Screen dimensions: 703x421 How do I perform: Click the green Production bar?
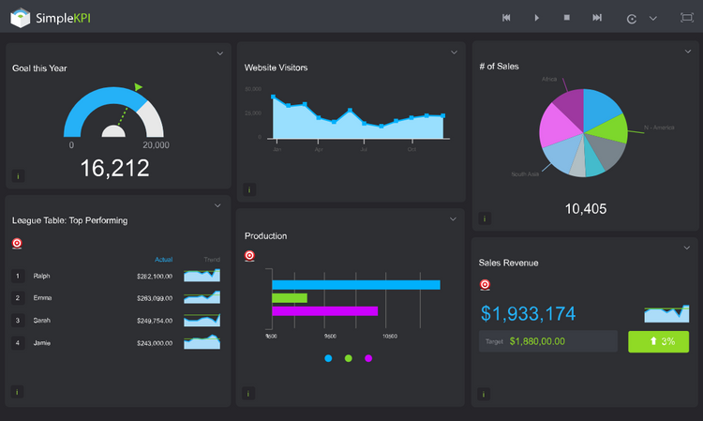[290, 298]
